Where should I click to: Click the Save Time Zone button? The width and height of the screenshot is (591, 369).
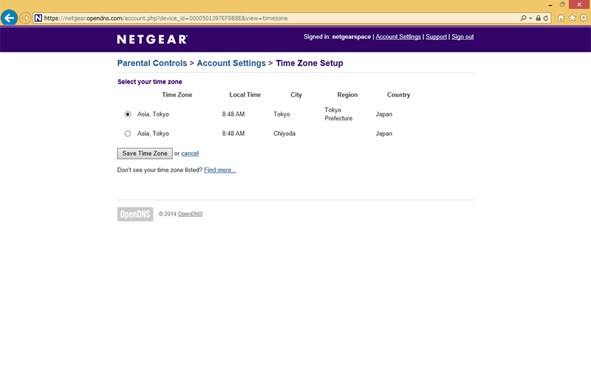(x=145, y=154)
